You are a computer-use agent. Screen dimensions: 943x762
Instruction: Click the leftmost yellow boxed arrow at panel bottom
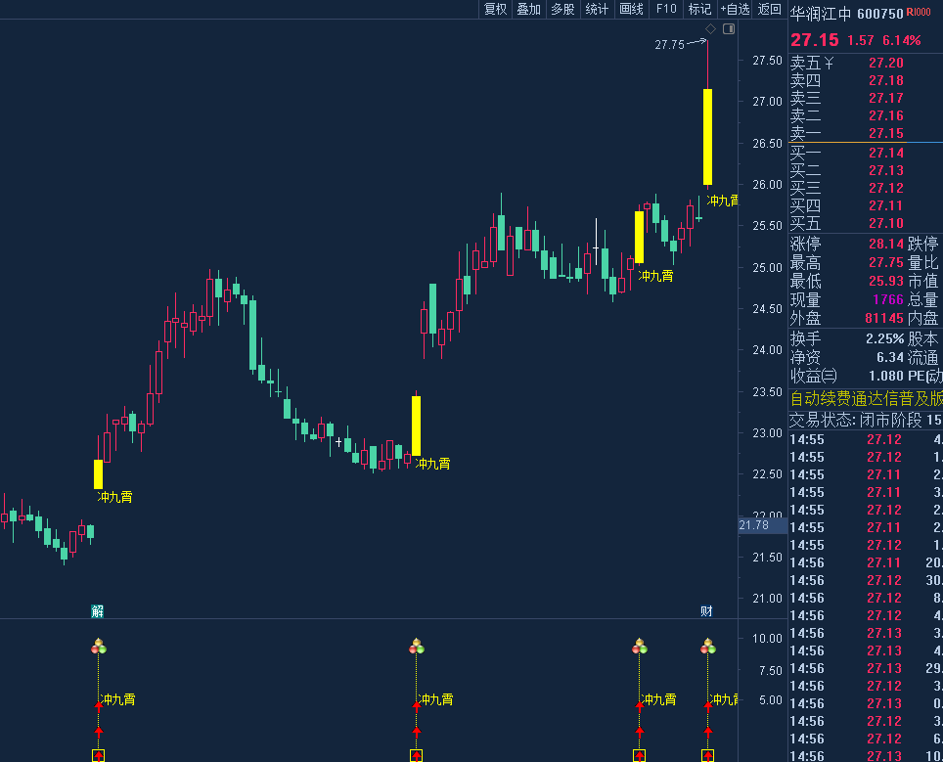[x=98, y=755]
